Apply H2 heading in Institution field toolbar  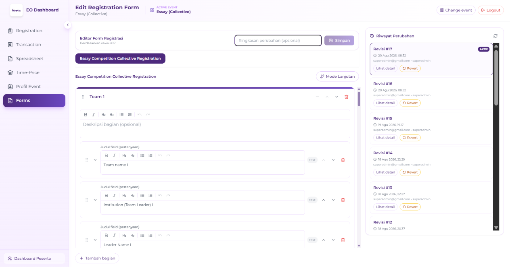[x=124, y=195]
